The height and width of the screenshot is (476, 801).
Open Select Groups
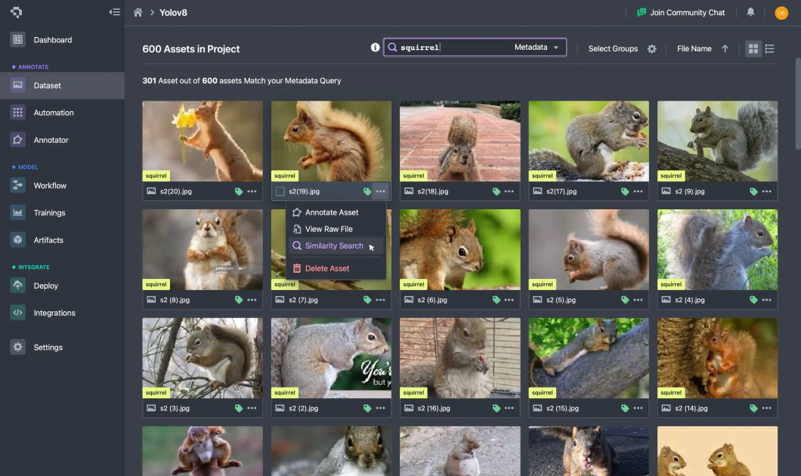click(x=612, y=48)
